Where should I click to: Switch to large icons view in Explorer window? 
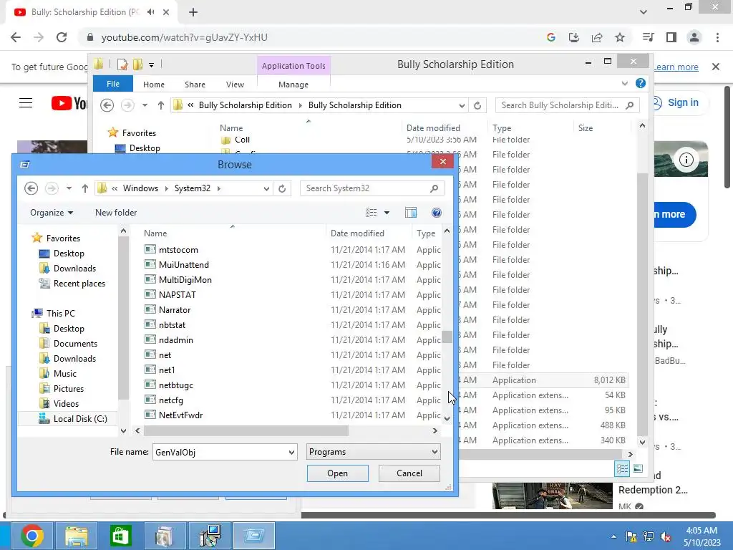(638, 468)
